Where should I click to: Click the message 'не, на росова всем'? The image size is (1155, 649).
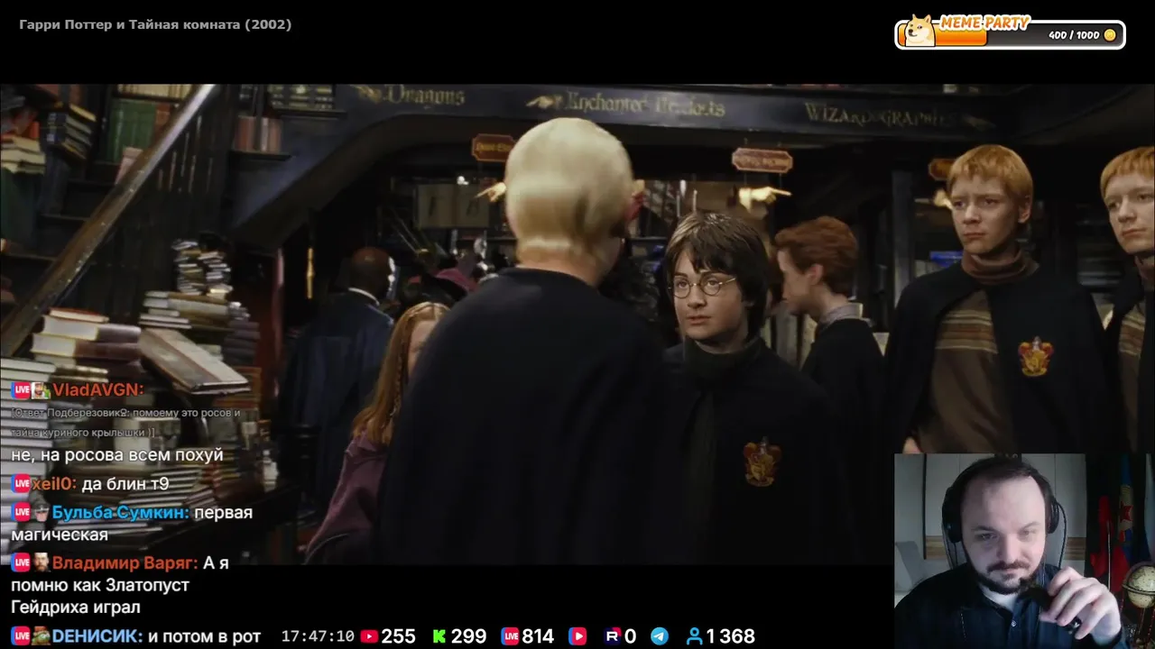116,455
